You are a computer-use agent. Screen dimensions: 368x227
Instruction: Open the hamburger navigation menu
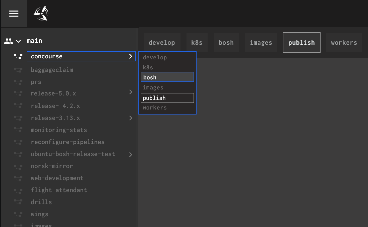[x=14, y=14]
